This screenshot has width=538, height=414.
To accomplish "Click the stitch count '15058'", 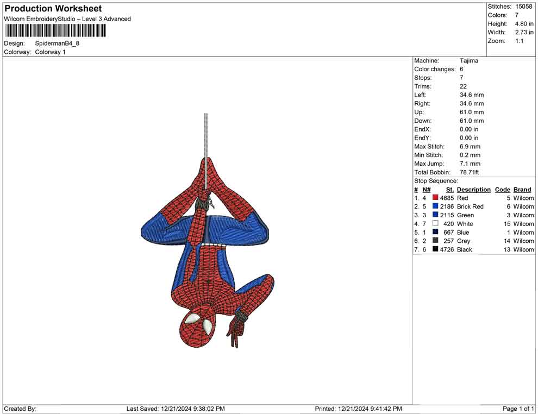I will click(x=523, y=7).
